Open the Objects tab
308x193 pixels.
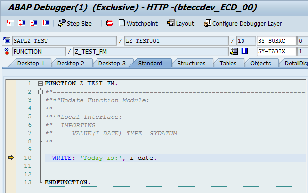pyautogui.click(x=260, y=63)
